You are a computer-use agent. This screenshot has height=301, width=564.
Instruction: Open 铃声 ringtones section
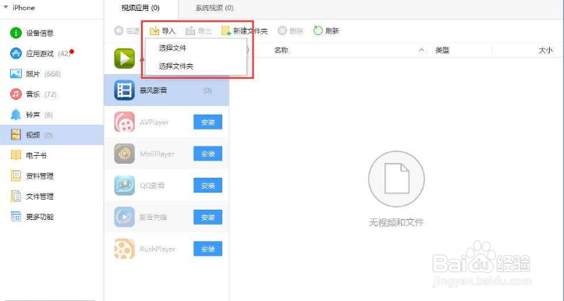point(51,115)
